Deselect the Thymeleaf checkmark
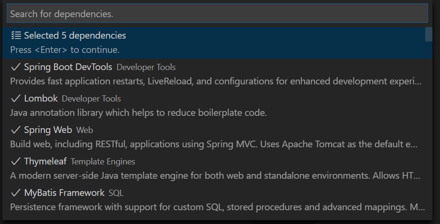 (x=16, y=162)
